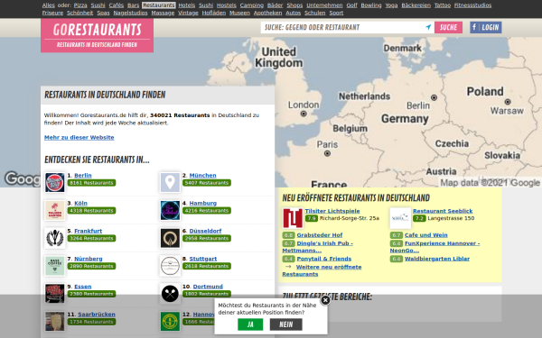
Task: Click the Köln city link
Action: pos(81,203)
